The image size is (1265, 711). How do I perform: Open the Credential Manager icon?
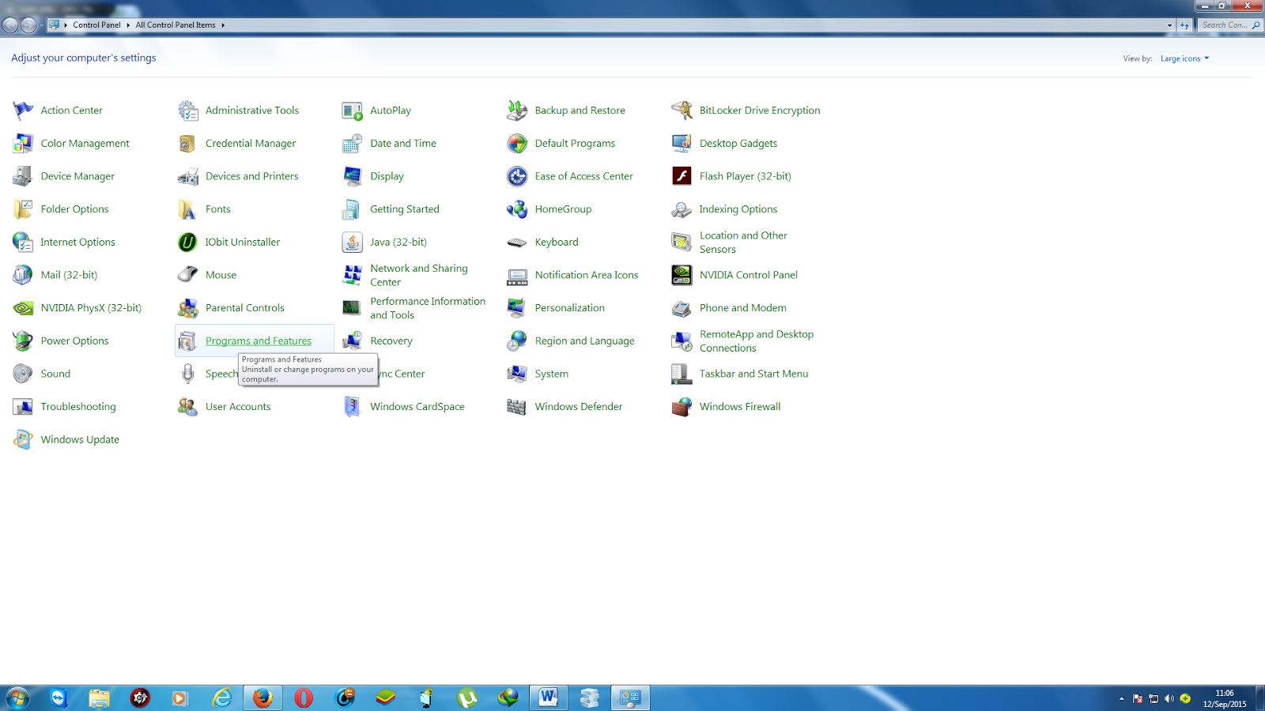[187, 144]
